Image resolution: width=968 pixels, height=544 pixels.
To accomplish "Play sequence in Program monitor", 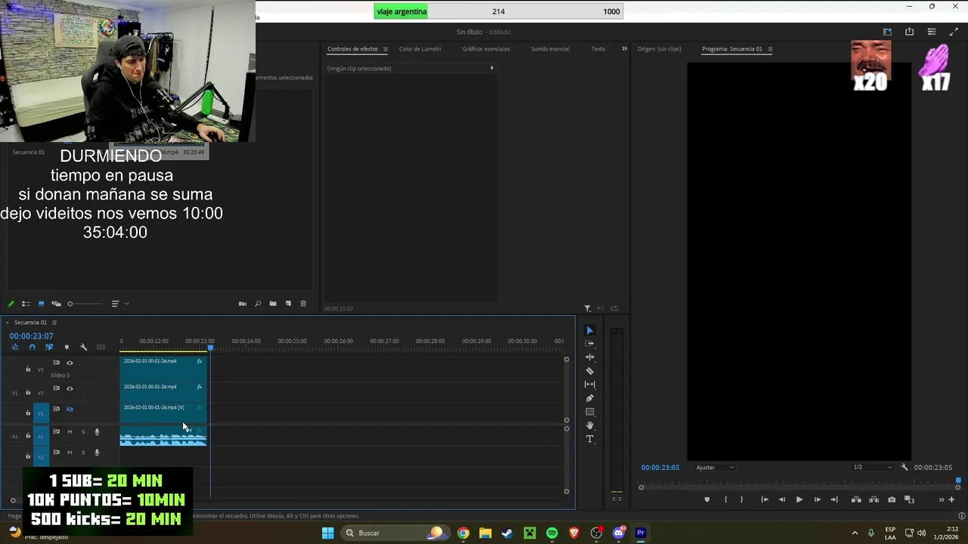I will [x=799, y=499].
